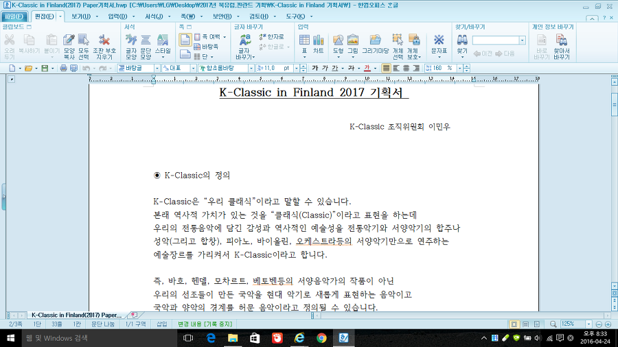Click the print icon in the toolbar
Viewport: 618px width, 347px height.
pyautogui.click(x=63, y=68)
